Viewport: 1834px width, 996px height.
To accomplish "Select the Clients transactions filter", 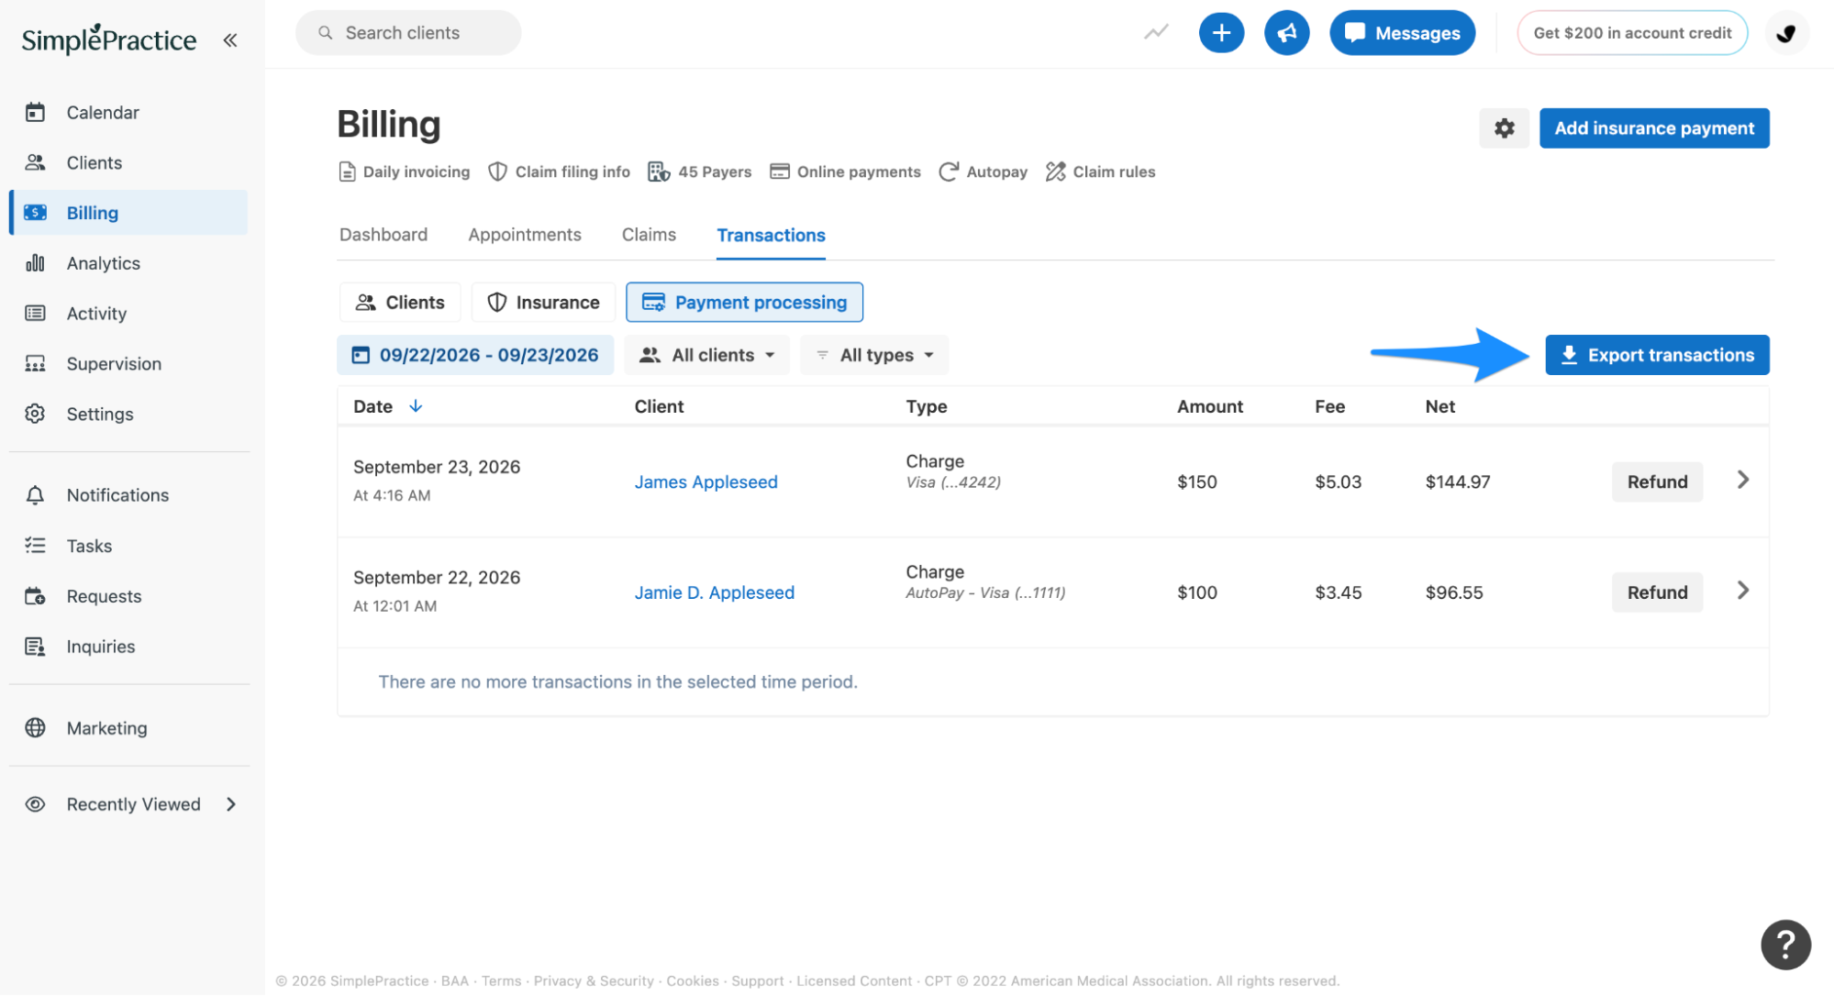I will pyautogui.click(x=400, y=303).
